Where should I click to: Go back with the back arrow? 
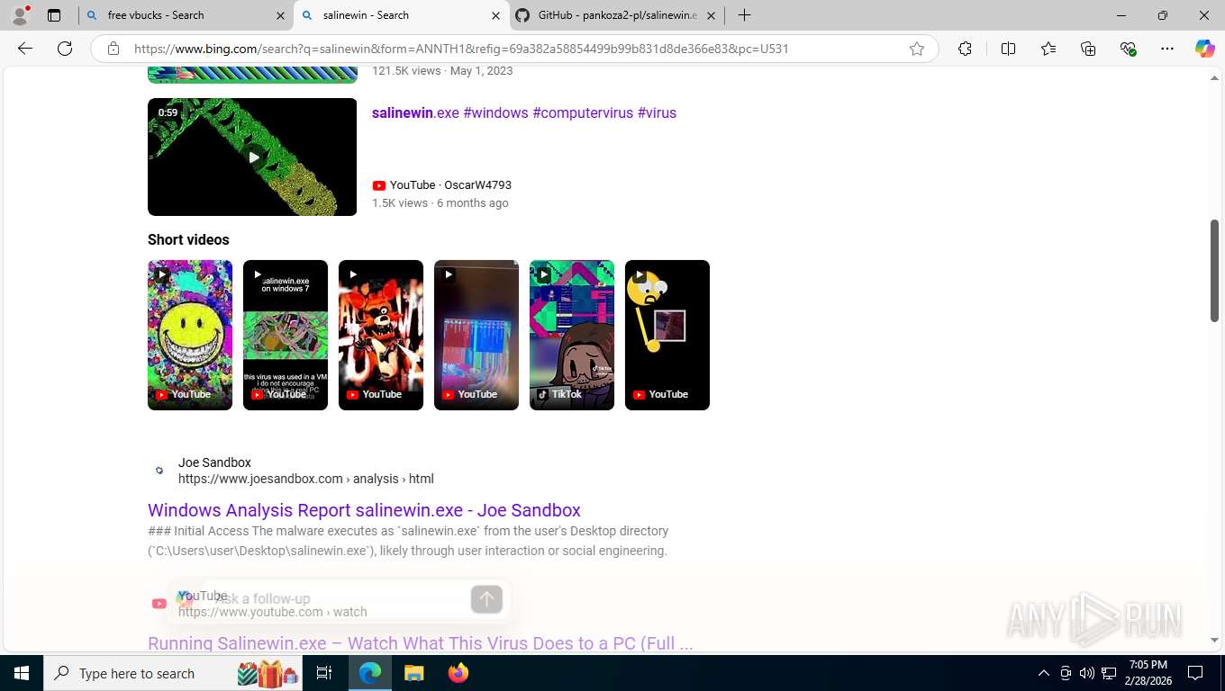coord(25,49)
